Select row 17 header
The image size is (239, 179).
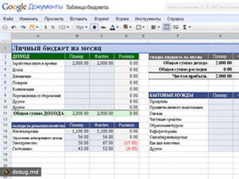(5, 148)
